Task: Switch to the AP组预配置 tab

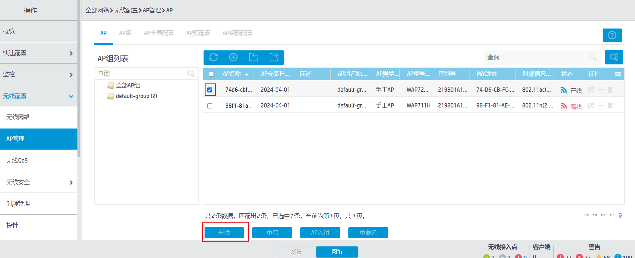Action: point(238,33)
